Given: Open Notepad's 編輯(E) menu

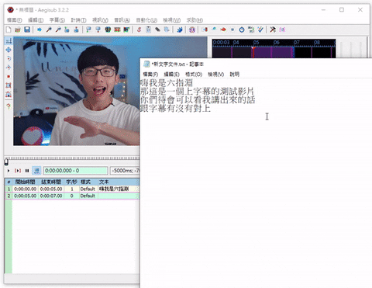Looking at the screenshot, I should click(171, 75).
